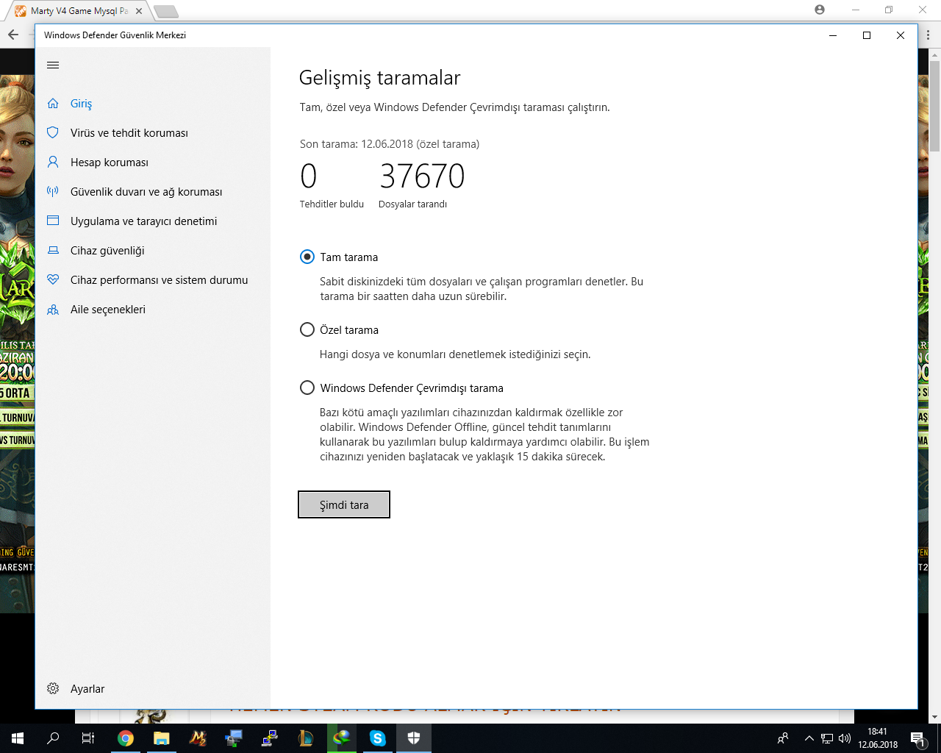941x753 pixels.
Task: Open Ayarlar settings link
Action: 153,689
